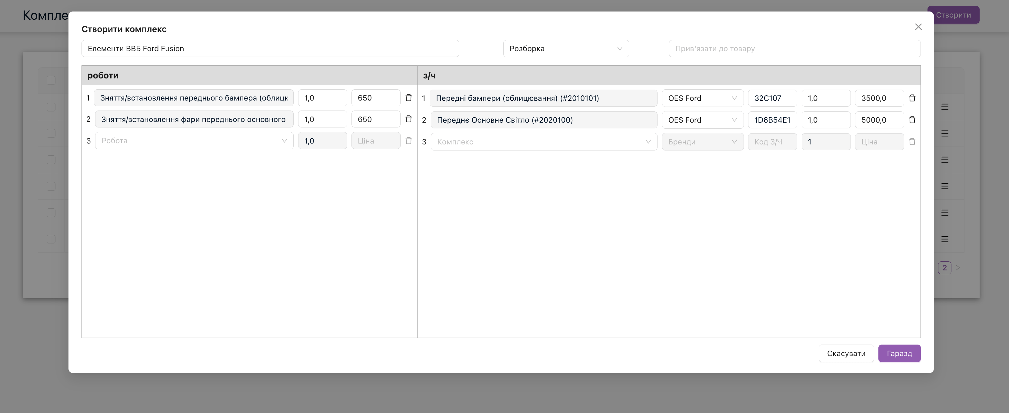Expand the Робота selector in row 3
Image resolution: width=1009 pixels, height=413 pixels.
tap(194, 140)
